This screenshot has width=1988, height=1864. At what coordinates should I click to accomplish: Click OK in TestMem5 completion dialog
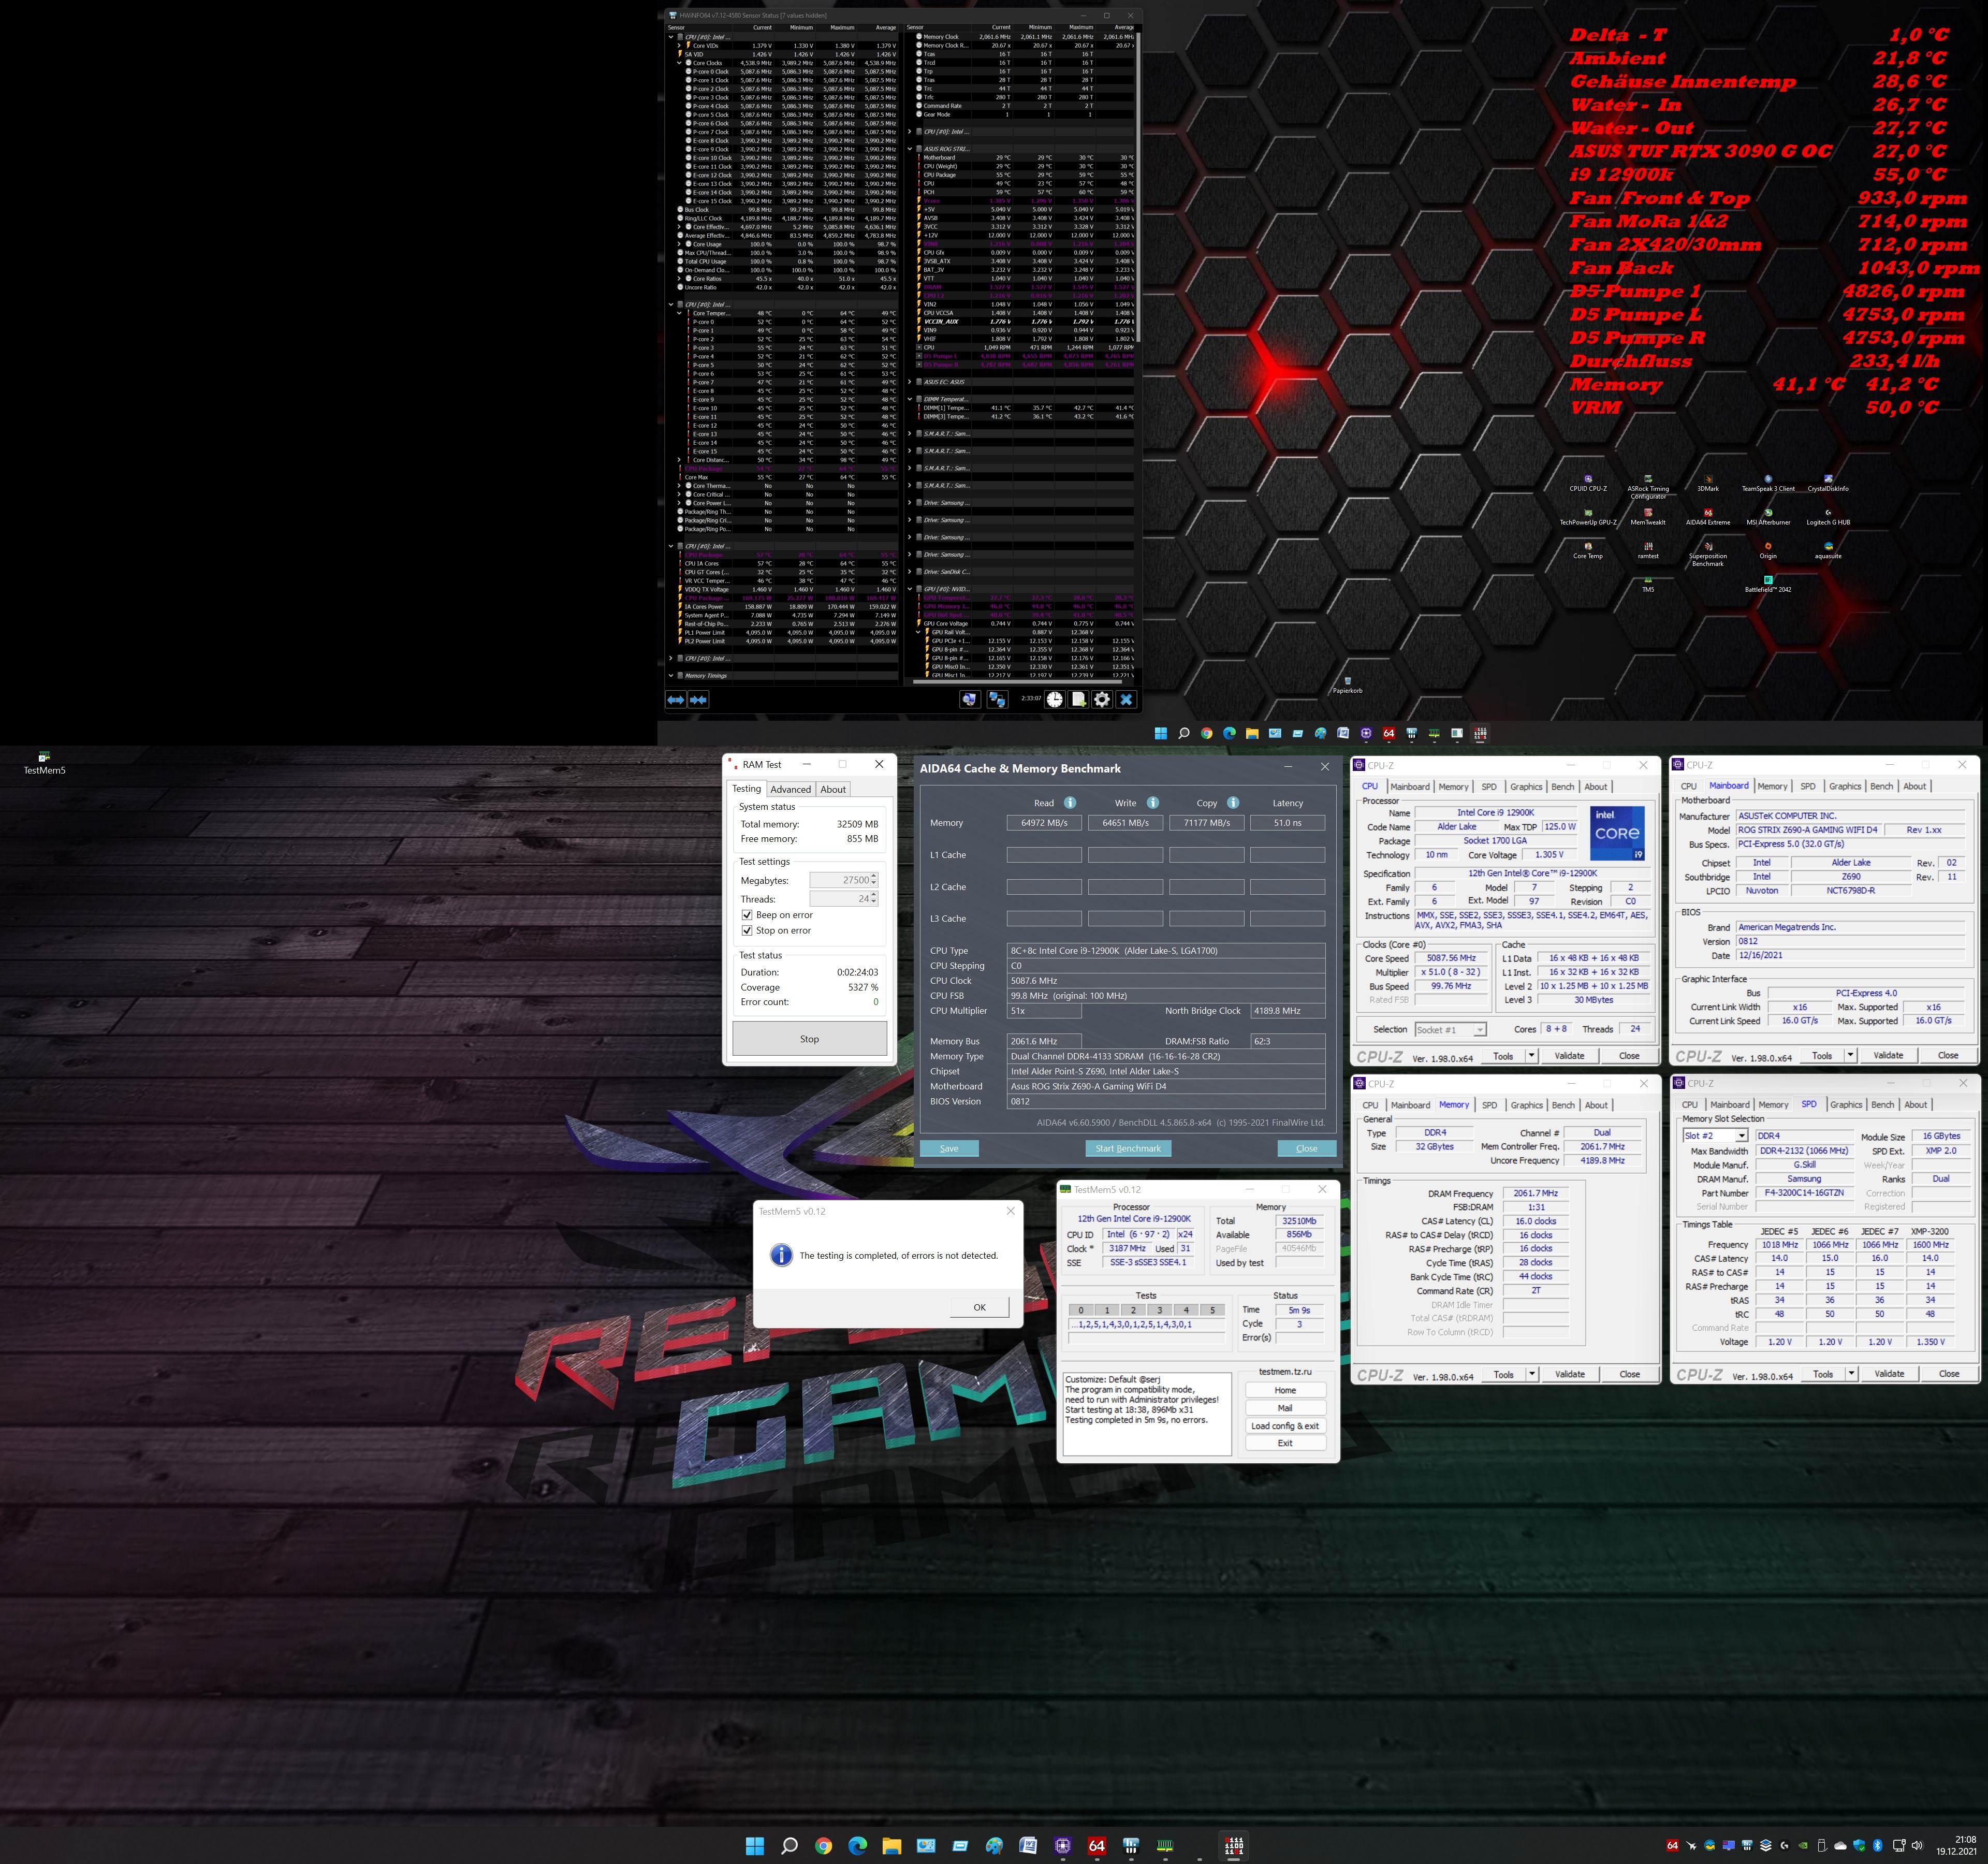pos(979,1307)
